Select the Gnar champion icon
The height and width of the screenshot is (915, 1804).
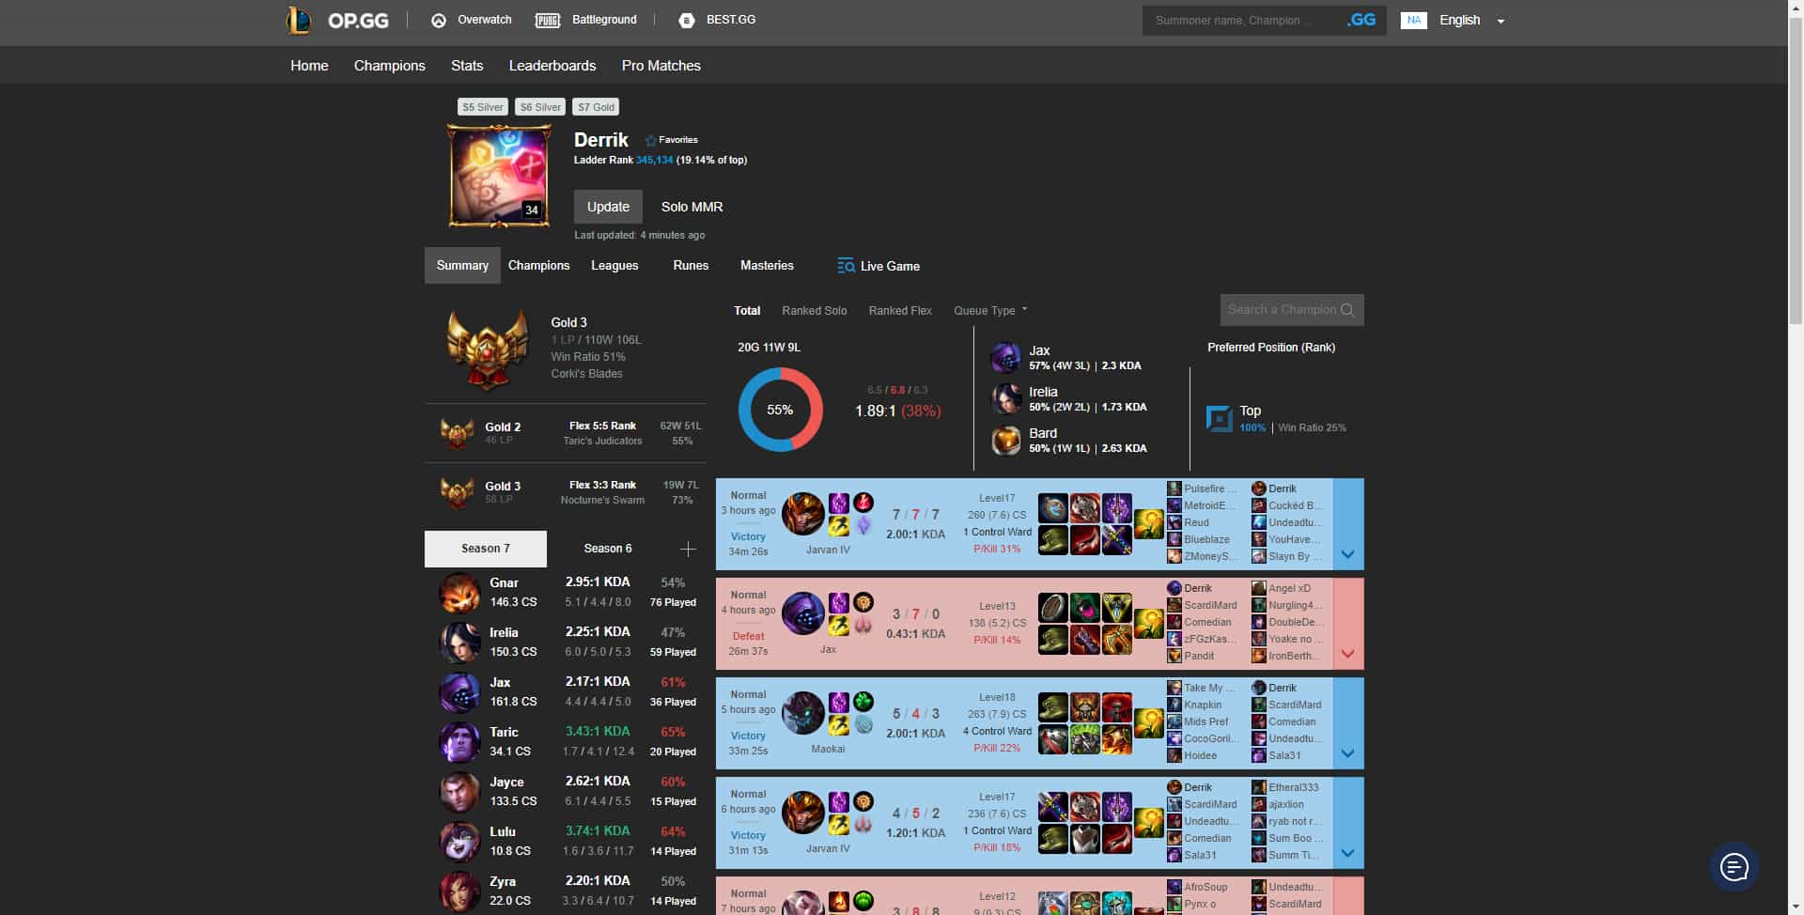point(459,592)
